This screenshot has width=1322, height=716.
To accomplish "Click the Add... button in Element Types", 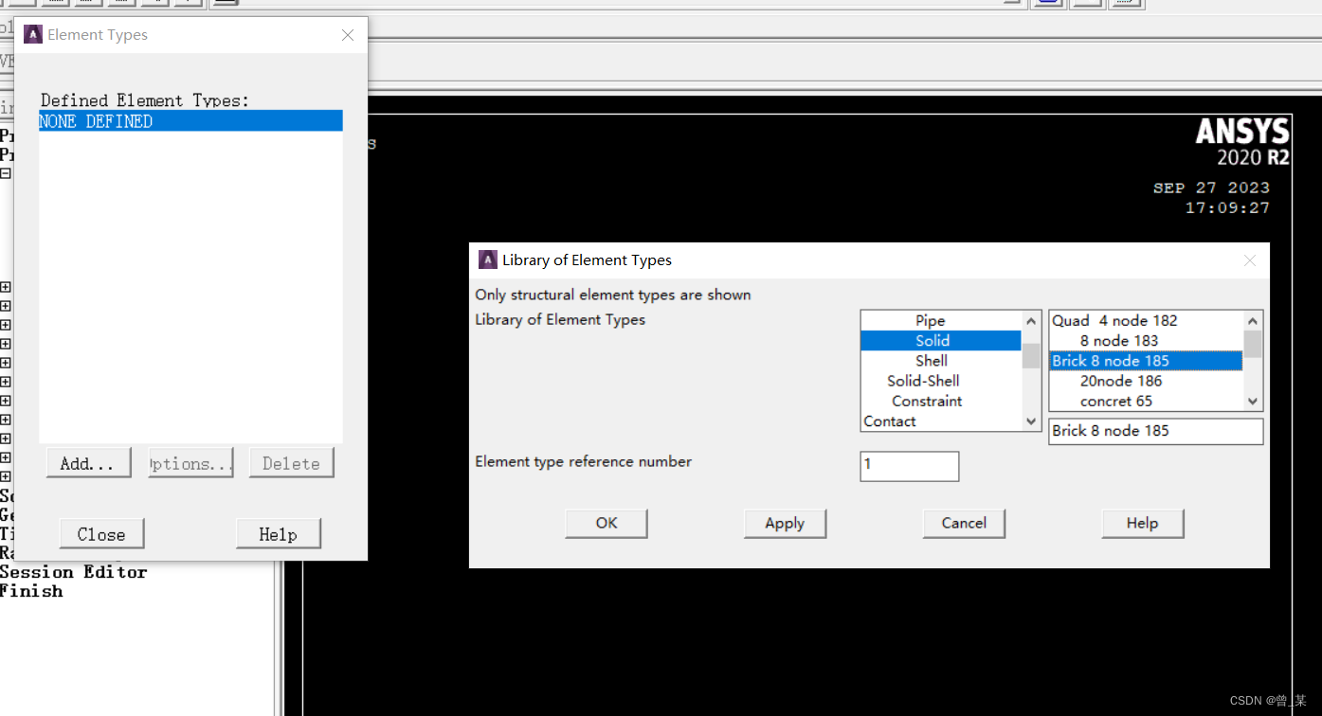I will pyautogui.click(x=88, y=463).
